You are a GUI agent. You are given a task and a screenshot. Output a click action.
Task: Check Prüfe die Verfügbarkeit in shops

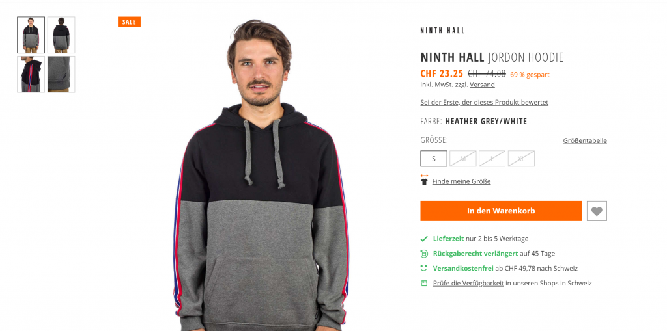(468, 283)
